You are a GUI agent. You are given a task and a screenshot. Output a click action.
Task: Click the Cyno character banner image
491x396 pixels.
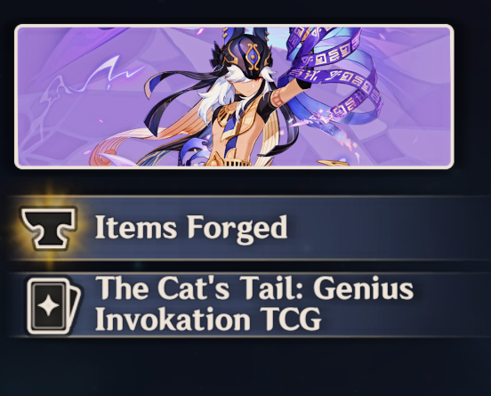click(x=234, y=97)
